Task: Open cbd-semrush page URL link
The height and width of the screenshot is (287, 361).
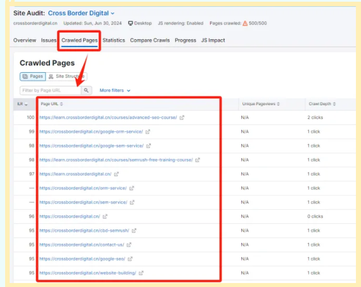Action: tap(84, 231)
